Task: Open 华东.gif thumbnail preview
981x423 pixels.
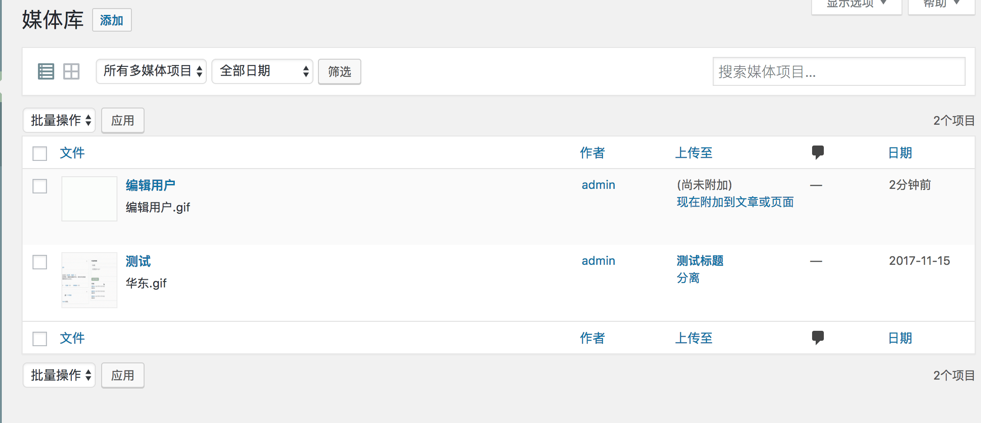Action: pyautogui.click(x=89, y=280)
